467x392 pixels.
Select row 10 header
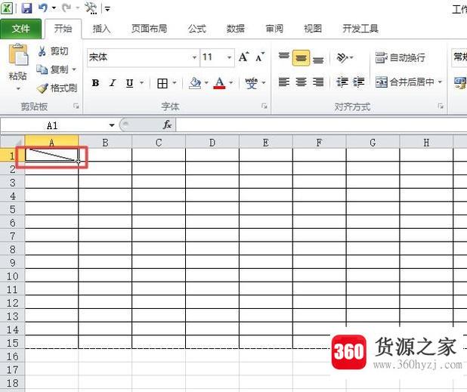[12, 276]
